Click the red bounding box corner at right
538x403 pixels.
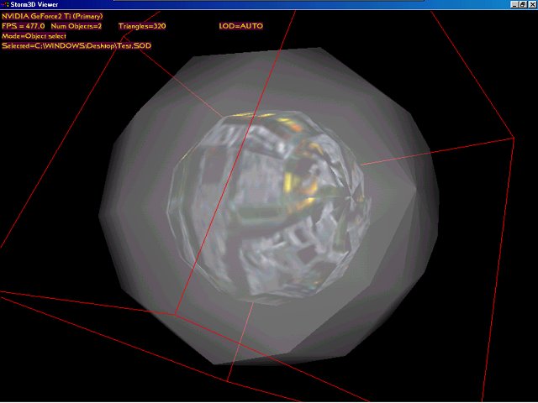pyautogui.click(x=512, y=136)
